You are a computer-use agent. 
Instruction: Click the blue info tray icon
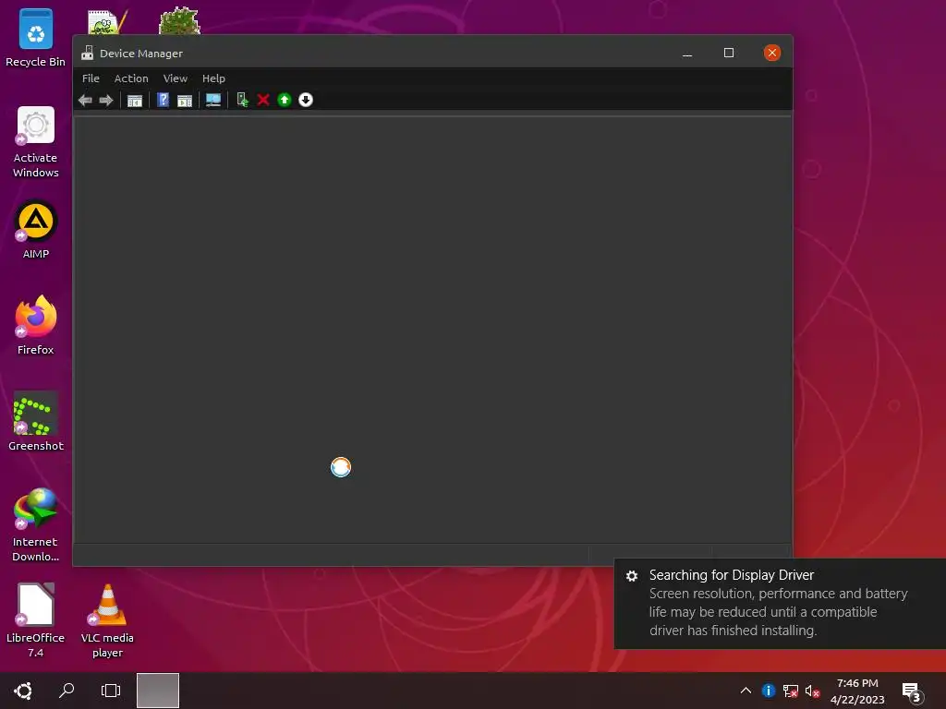pyautogui.click(x=768, y=691)
